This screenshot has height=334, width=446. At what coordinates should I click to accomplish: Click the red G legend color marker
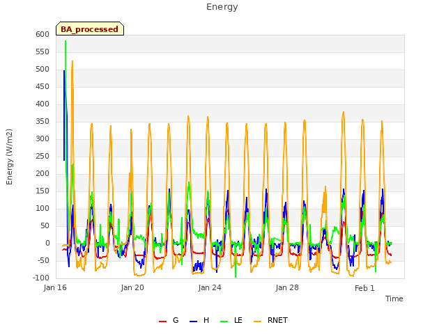[162, 321]
